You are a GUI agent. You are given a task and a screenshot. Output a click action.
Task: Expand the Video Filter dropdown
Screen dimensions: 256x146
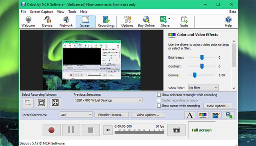coord(203,88)
